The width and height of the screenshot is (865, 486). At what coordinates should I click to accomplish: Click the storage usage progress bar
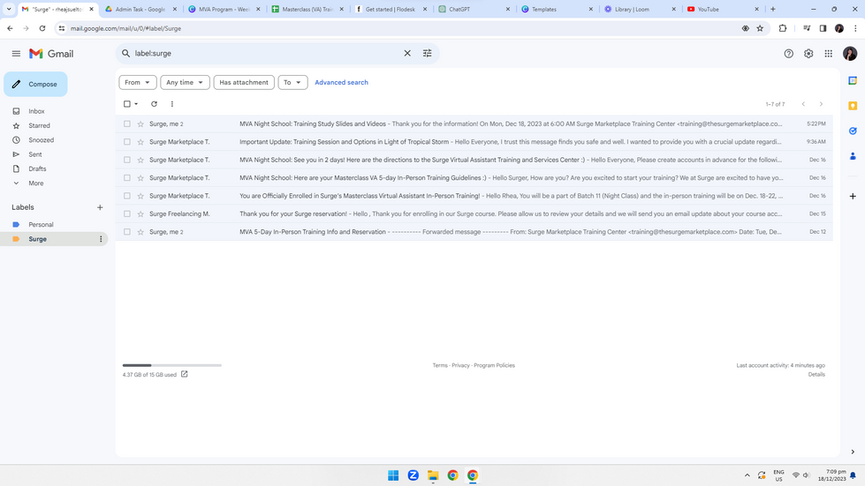tap(172, 365)
